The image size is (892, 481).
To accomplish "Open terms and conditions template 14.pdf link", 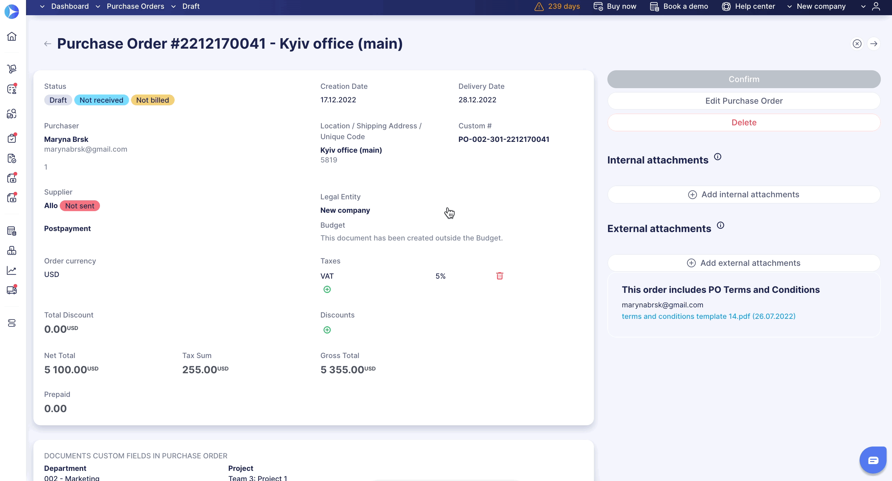I will (x=708, y=316).
